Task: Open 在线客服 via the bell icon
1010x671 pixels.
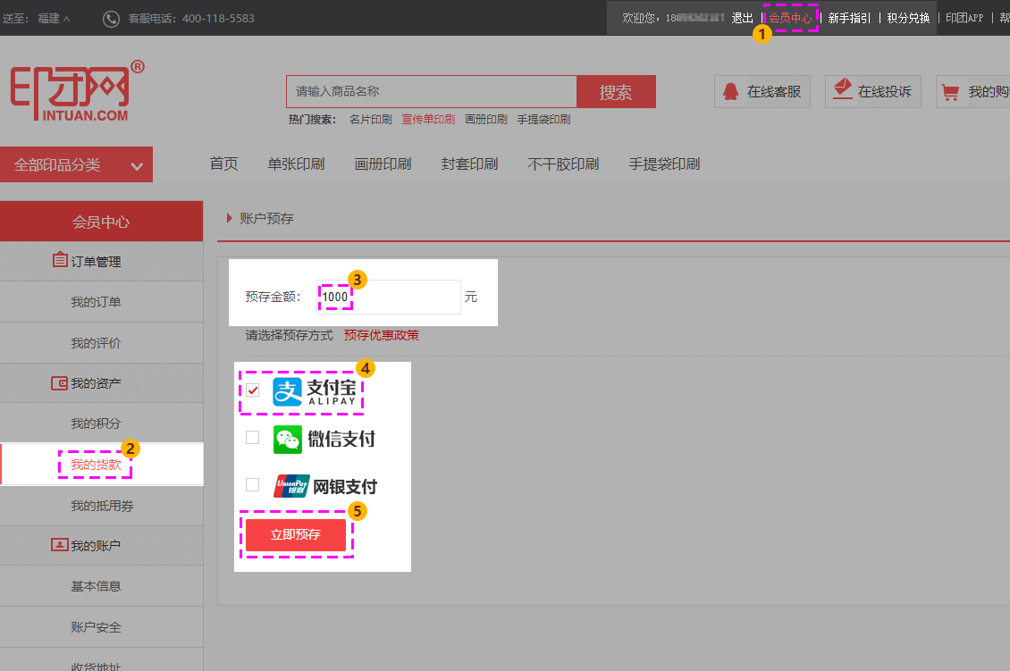Action: coord(729,91)
